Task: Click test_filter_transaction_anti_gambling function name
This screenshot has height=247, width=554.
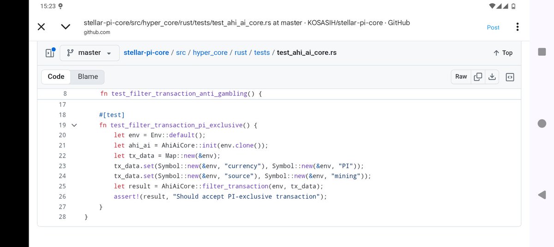Action: (x=179, y=94)
